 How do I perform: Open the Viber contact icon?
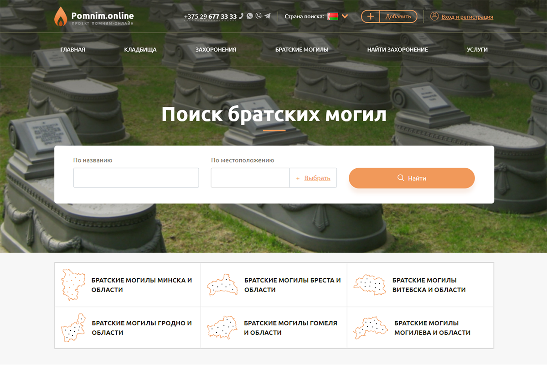pos(258,16)
